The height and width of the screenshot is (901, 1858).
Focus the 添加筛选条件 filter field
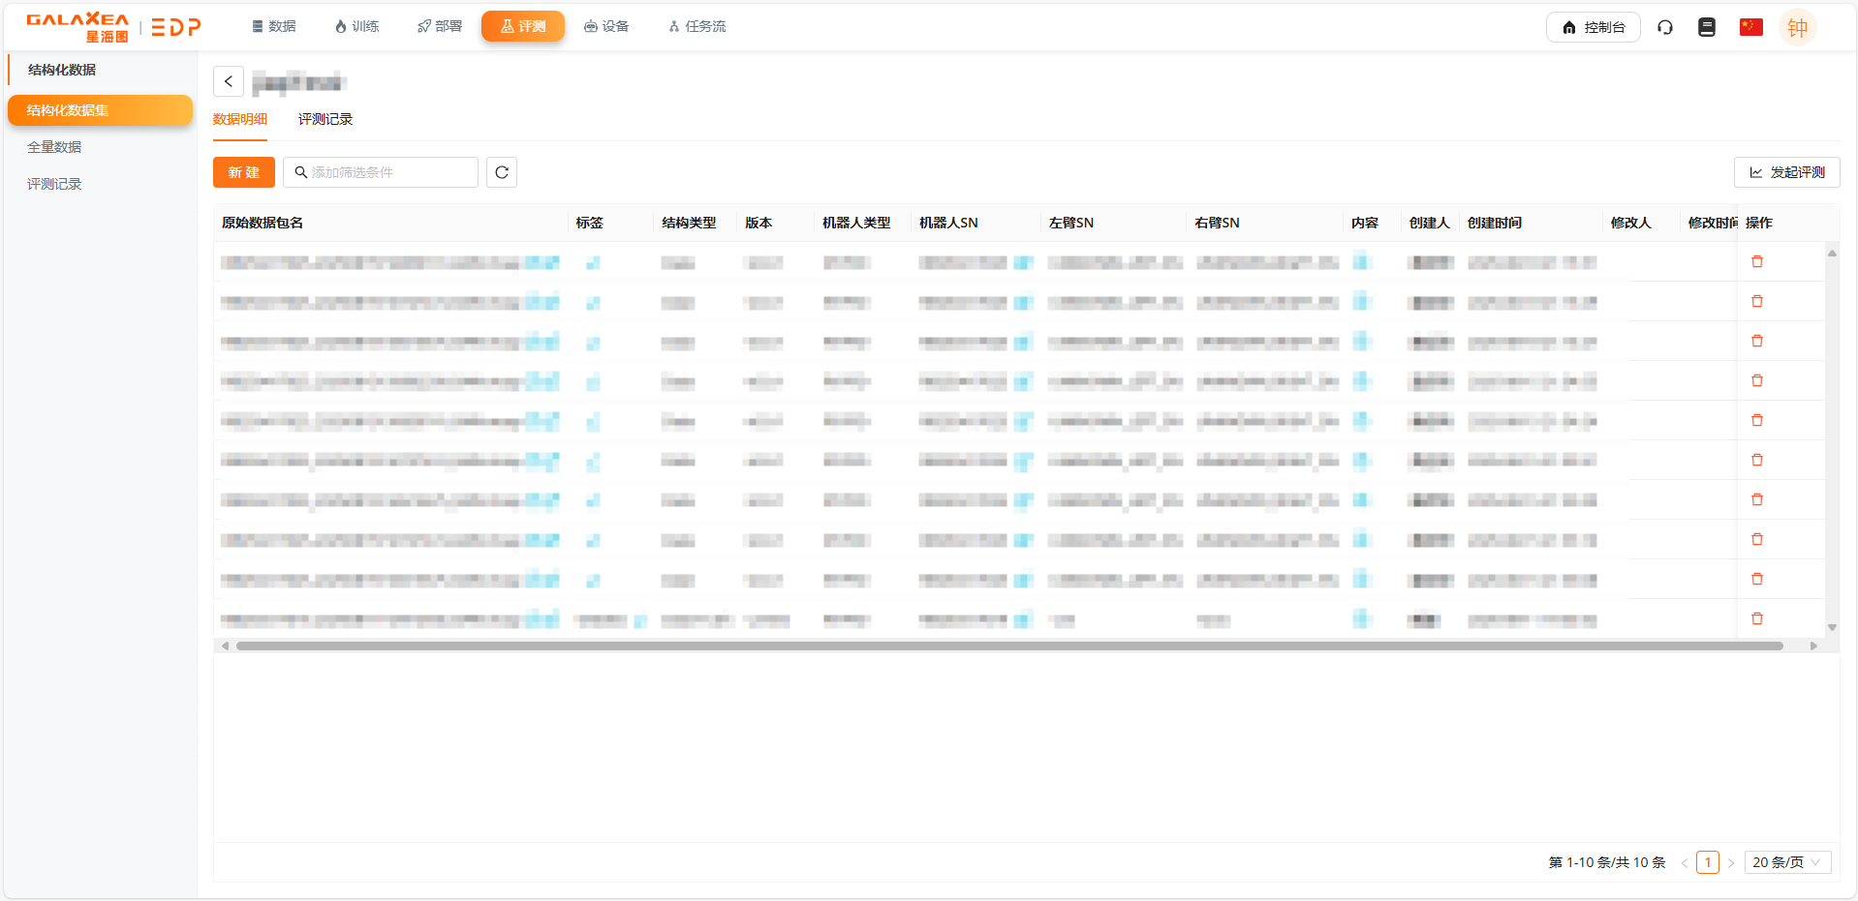(387, 172)
